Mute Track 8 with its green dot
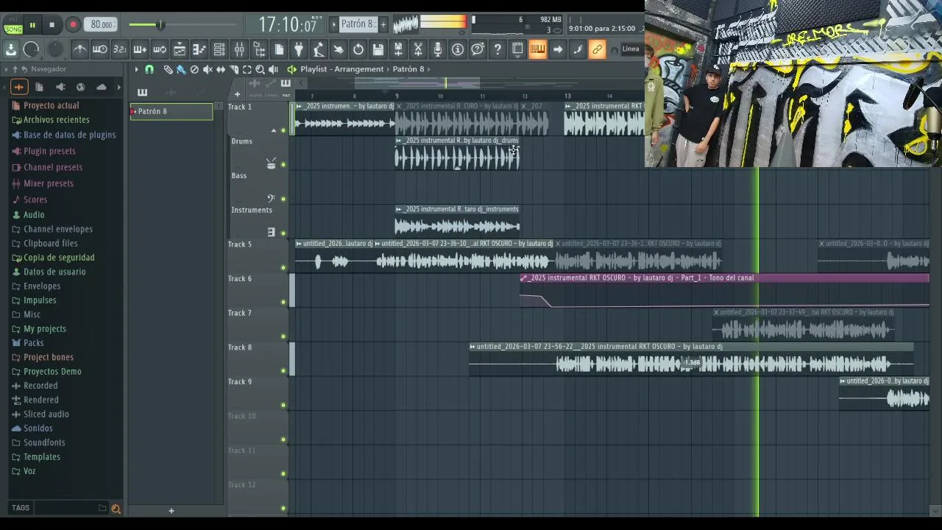This screenshot has width=942, height=530. 283,371
